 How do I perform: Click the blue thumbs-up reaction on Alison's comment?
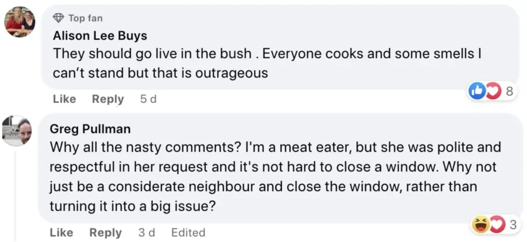pyautogui.click(x=476, y=91)
